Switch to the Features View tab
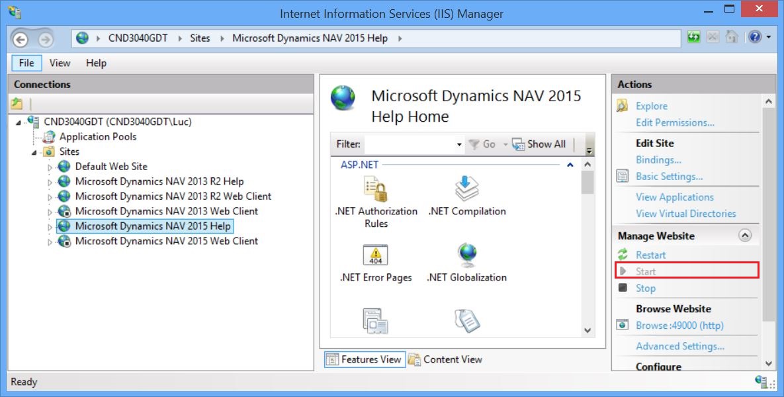The image size is (784, 397). coord(365,359)
